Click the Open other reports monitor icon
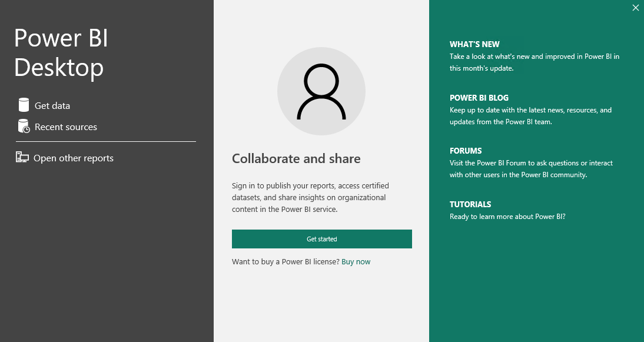 coord(22,157)
